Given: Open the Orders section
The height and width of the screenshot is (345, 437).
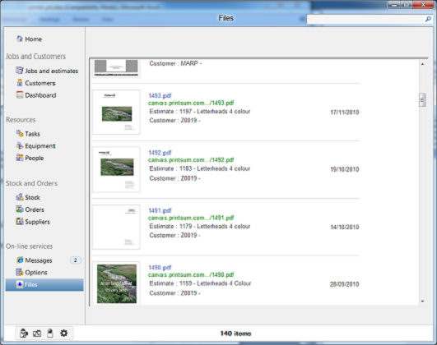Looking at the screenshot, I should coord(30,209).
